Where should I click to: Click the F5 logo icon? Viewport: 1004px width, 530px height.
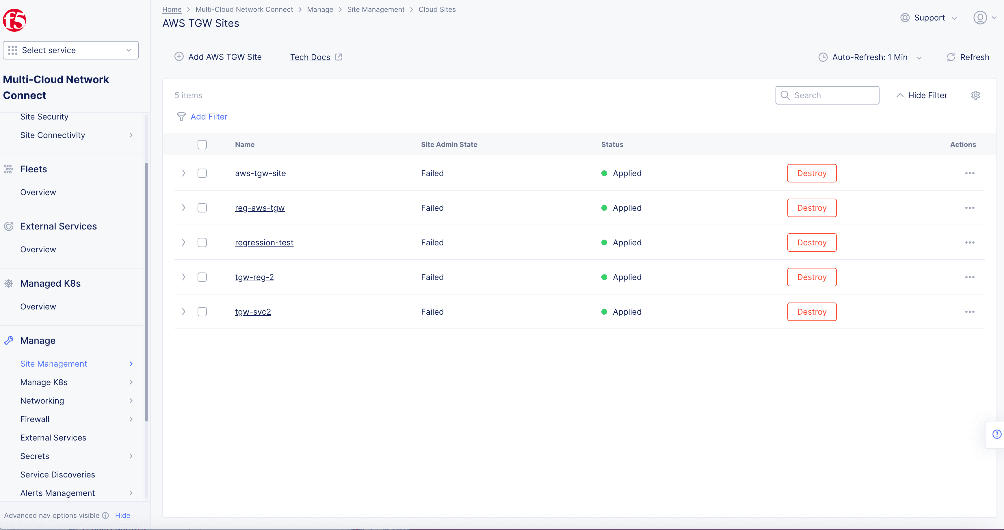(x=14, y=20)
